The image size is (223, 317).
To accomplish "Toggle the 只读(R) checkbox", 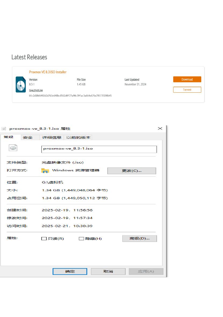I will (44, 239).
